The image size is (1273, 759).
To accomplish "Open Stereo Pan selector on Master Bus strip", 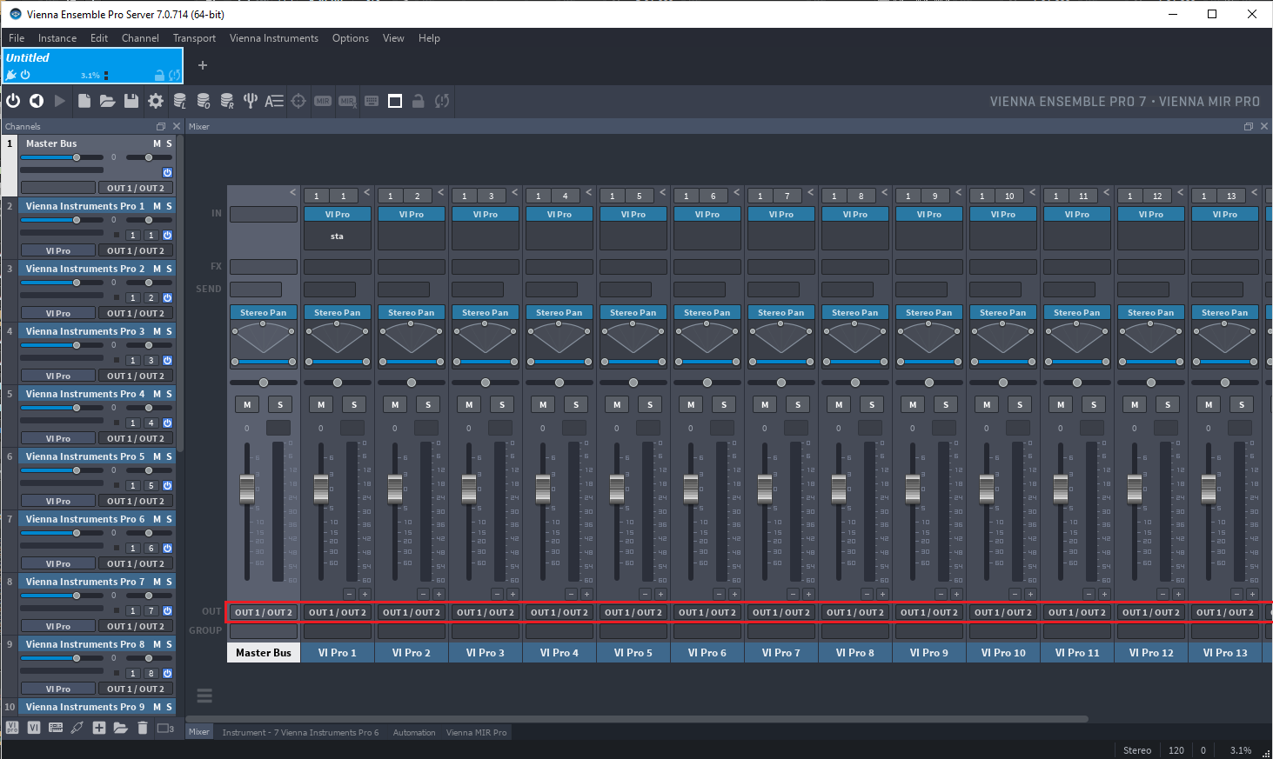I will point(264,312).
